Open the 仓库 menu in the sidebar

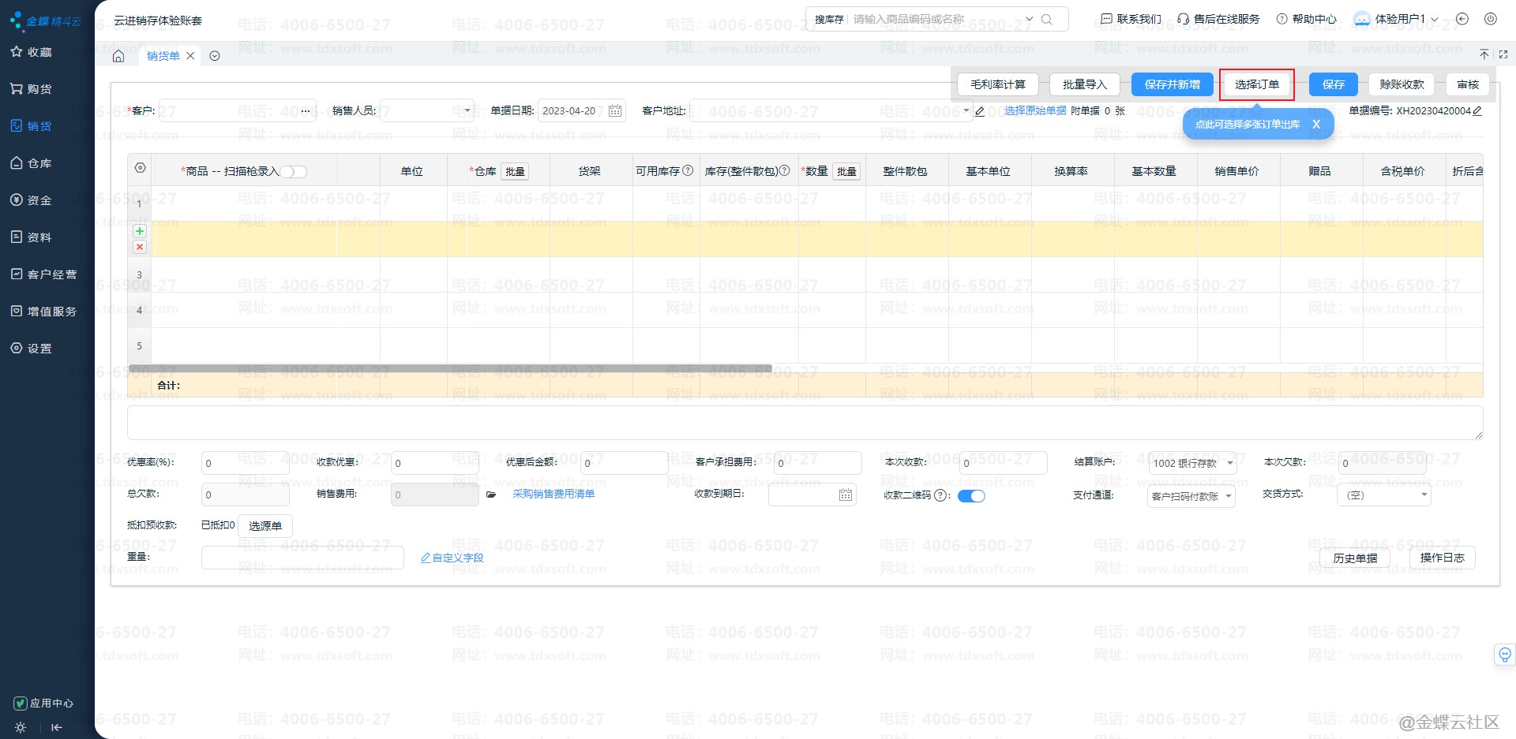(39, 163)
